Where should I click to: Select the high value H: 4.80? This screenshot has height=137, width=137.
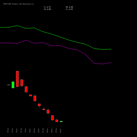coord(69,7)
